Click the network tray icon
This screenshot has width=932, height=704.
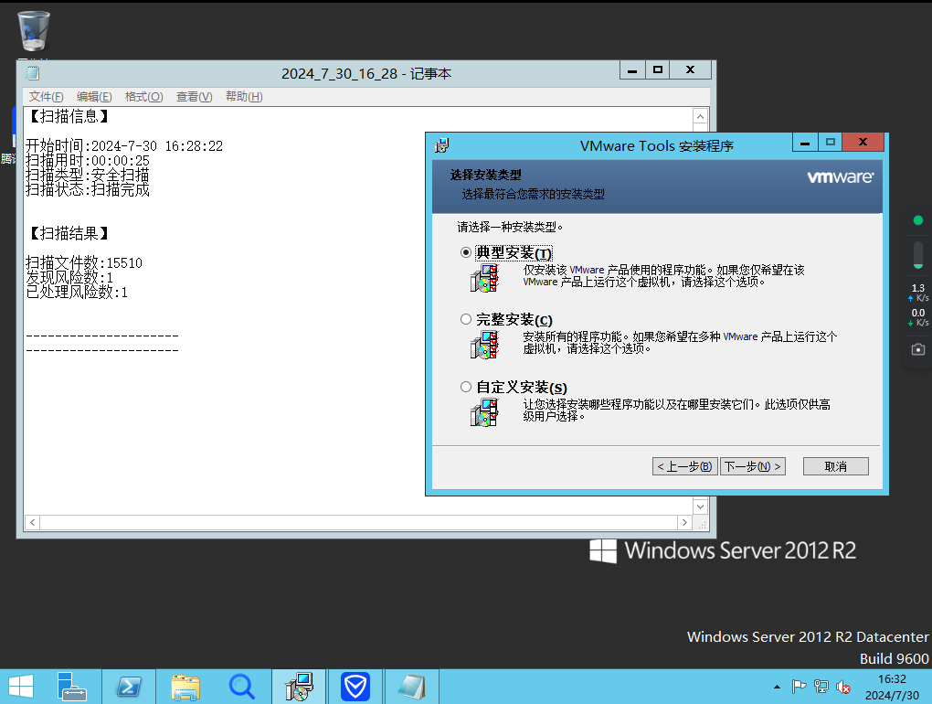coord(821,687)
